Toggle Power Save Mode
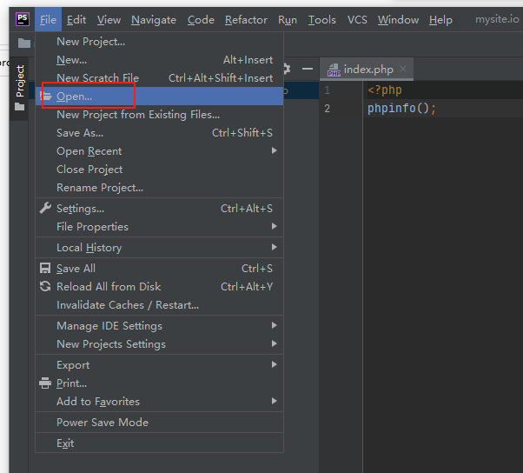 pos(160,422)
